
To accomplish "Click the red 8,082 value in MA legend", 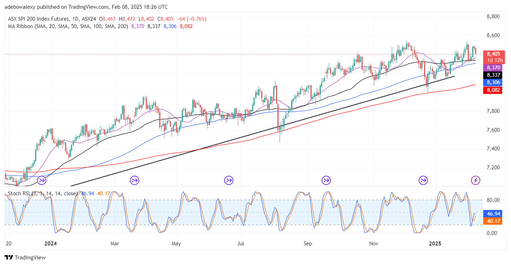I will click(x=186, y=26).
